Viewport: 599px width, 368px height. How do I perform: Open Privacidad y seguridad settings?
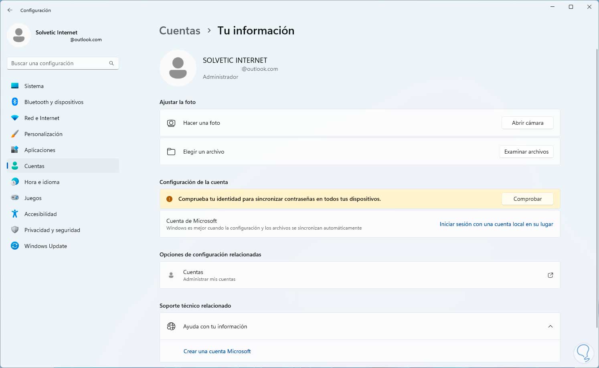tap(63, 230)
